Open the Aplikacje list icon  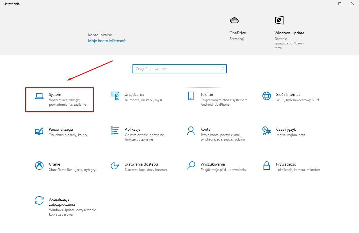(x=115, y=131)
